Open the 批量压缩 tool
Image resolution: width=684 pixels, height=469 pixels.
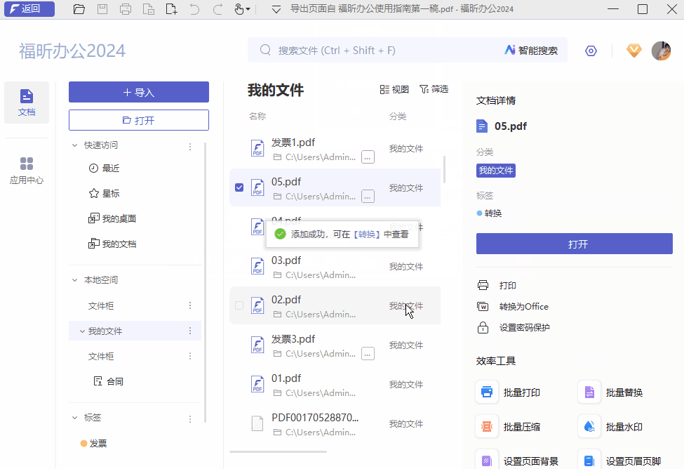point(508,427)
